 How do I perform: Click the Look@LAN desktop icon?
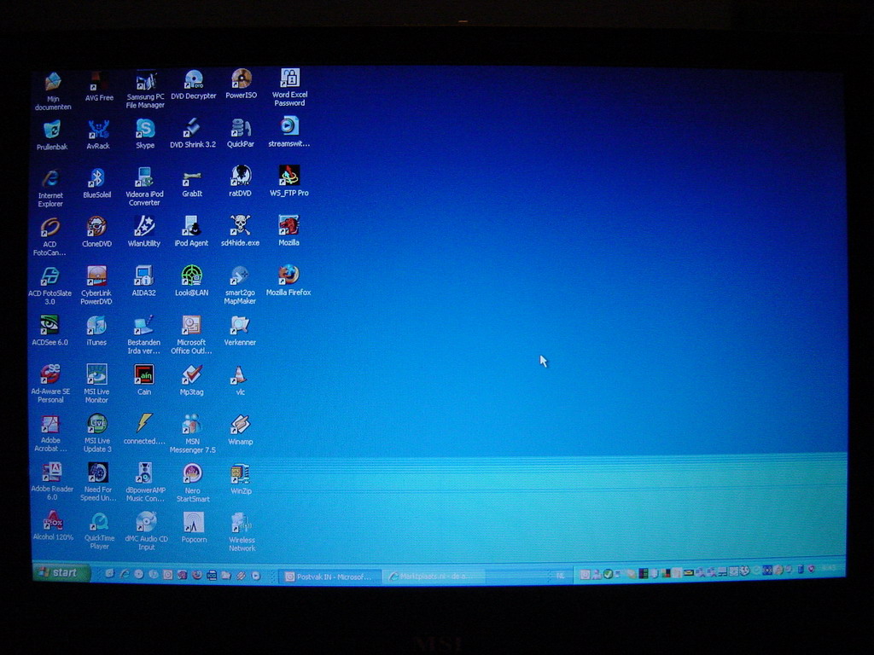tap(192, 281)
